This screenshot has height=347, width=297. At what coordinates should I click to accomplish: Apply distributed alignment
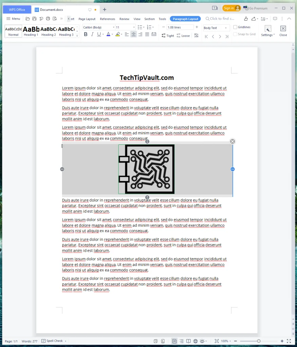tap(154, 34)
